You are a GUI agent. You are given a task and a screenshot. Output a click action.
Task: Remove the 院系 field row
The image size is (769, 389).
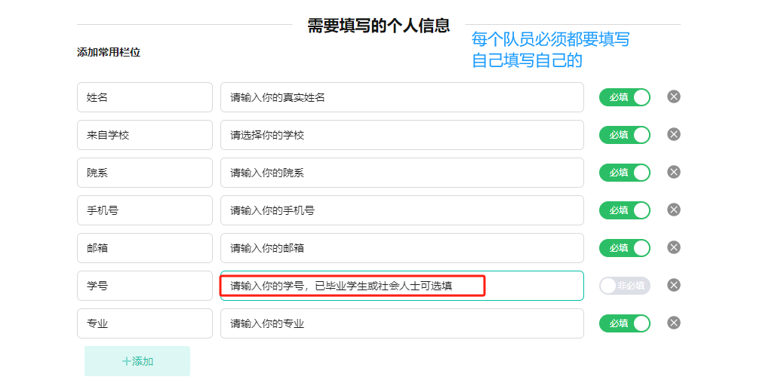674,172
